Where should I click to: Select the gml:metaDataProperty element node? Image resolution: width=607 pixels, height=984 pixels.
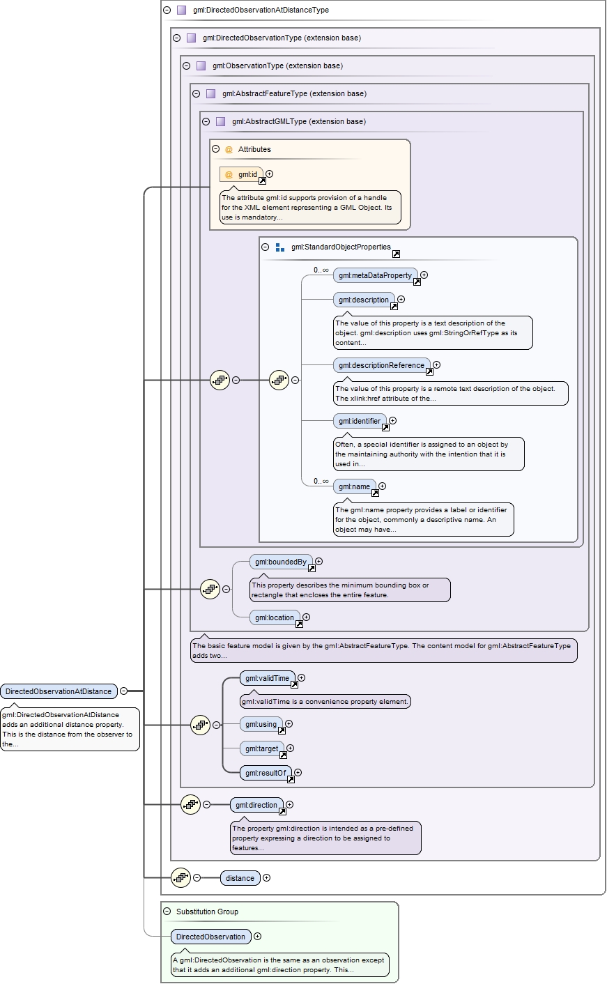(375, 275)
